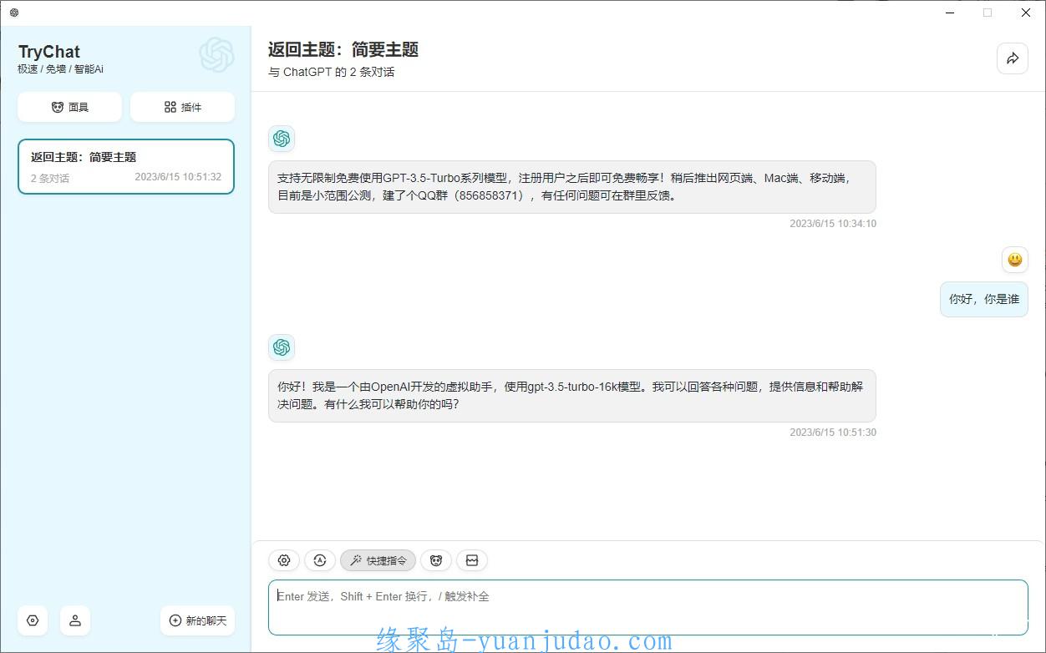This screenshot has width=1046, height=653.
Task: Clear context with the break icon
Action: [x=472, y=560]
